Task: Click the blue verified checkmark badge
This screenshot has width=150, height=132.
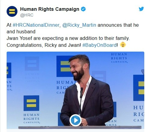Action: (x=83, y=9)
